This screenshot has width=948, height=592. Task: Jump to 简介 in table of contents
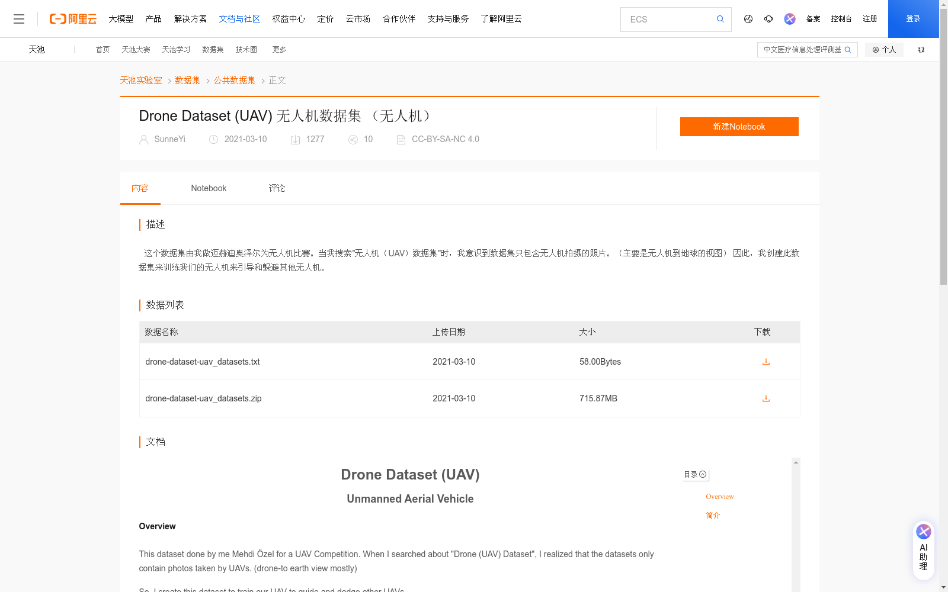pyautogui.click(x=713, y=516)
